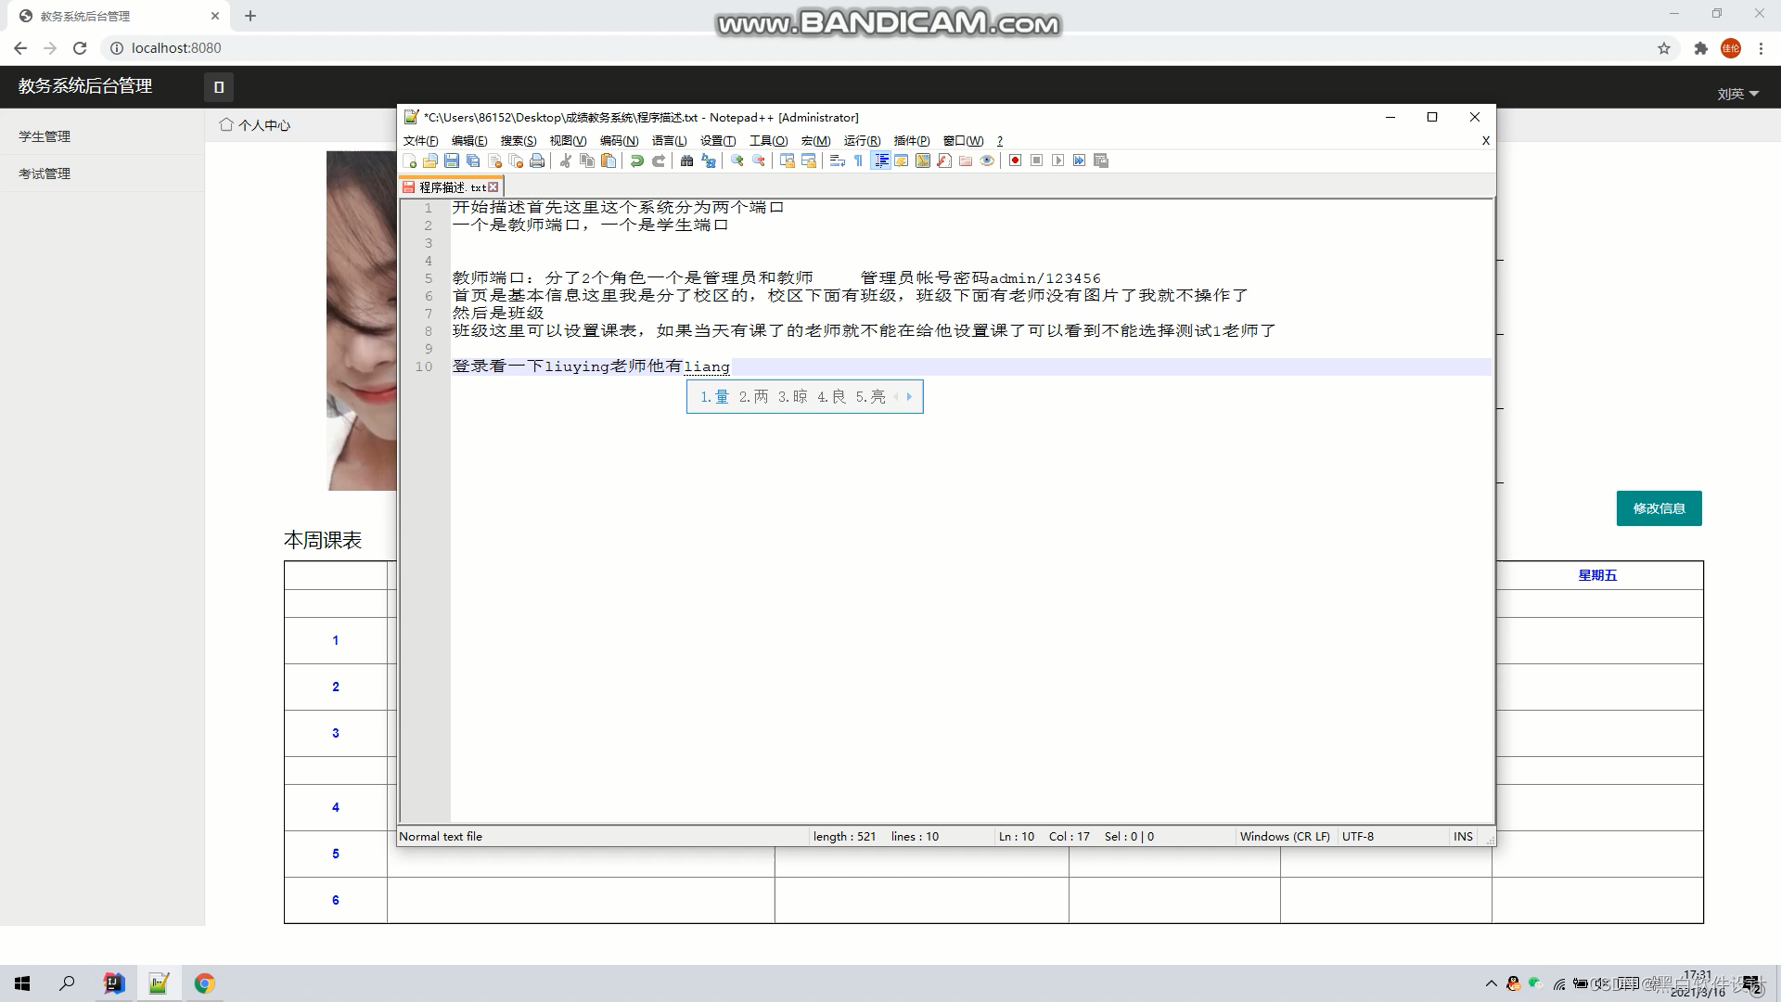Click the Print toolbar icon

click(x=537, y=161)
